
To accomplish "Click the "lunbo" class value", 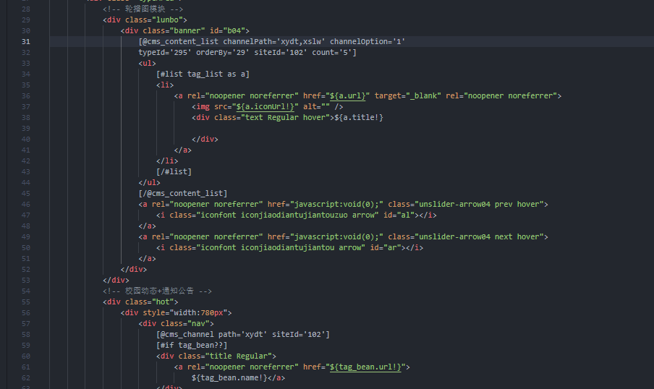I will pos(167,20).
